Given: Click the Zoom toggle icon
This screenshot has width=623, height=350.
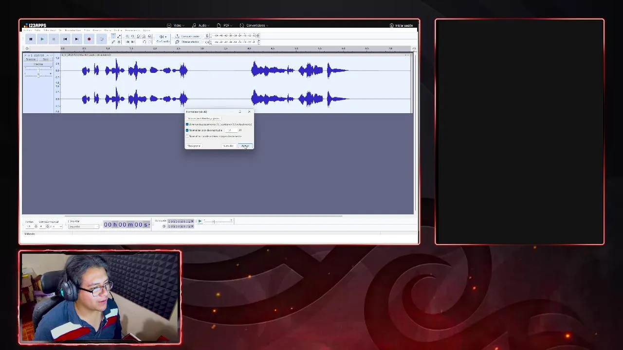Looking at the screenshot, I should 149,36.
